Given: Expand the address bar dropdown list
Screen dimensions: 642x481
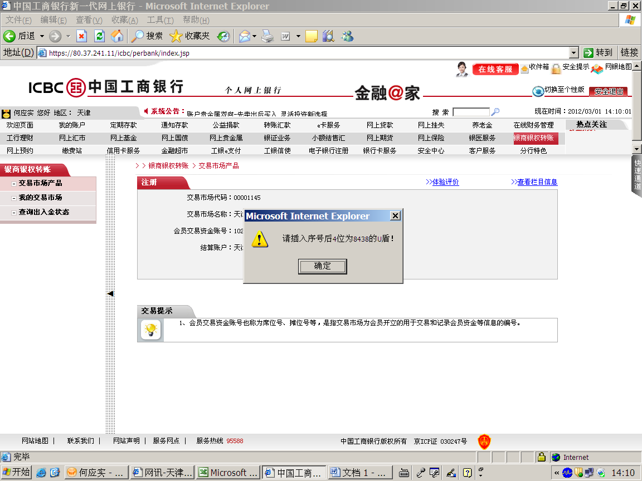Looking at the screenshot, I should tap(573, 53).
